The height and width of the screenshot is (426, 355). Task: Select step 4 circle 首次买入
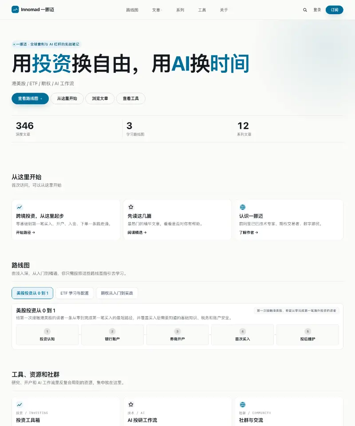pos(243,331)
